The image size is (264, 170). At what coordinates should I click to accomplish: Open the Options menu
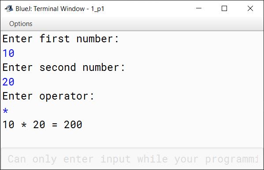tap(21, 24)
